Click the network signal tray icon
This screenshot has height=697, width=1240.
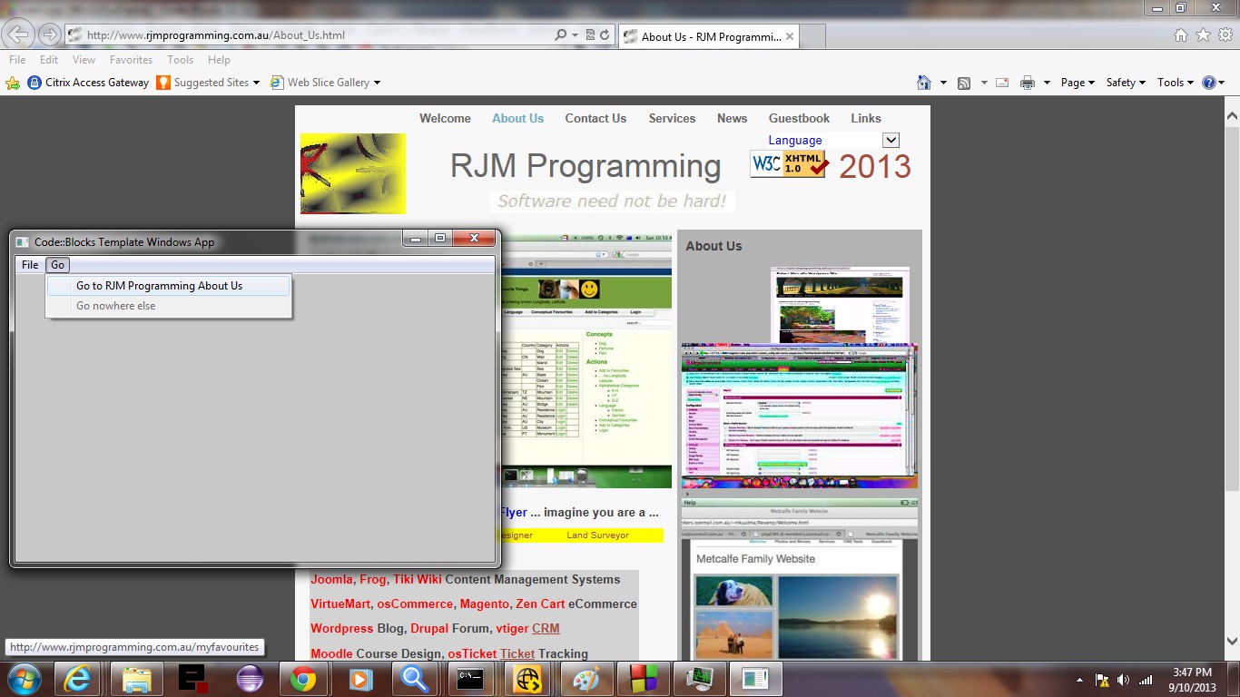[x=1146, y=680]
